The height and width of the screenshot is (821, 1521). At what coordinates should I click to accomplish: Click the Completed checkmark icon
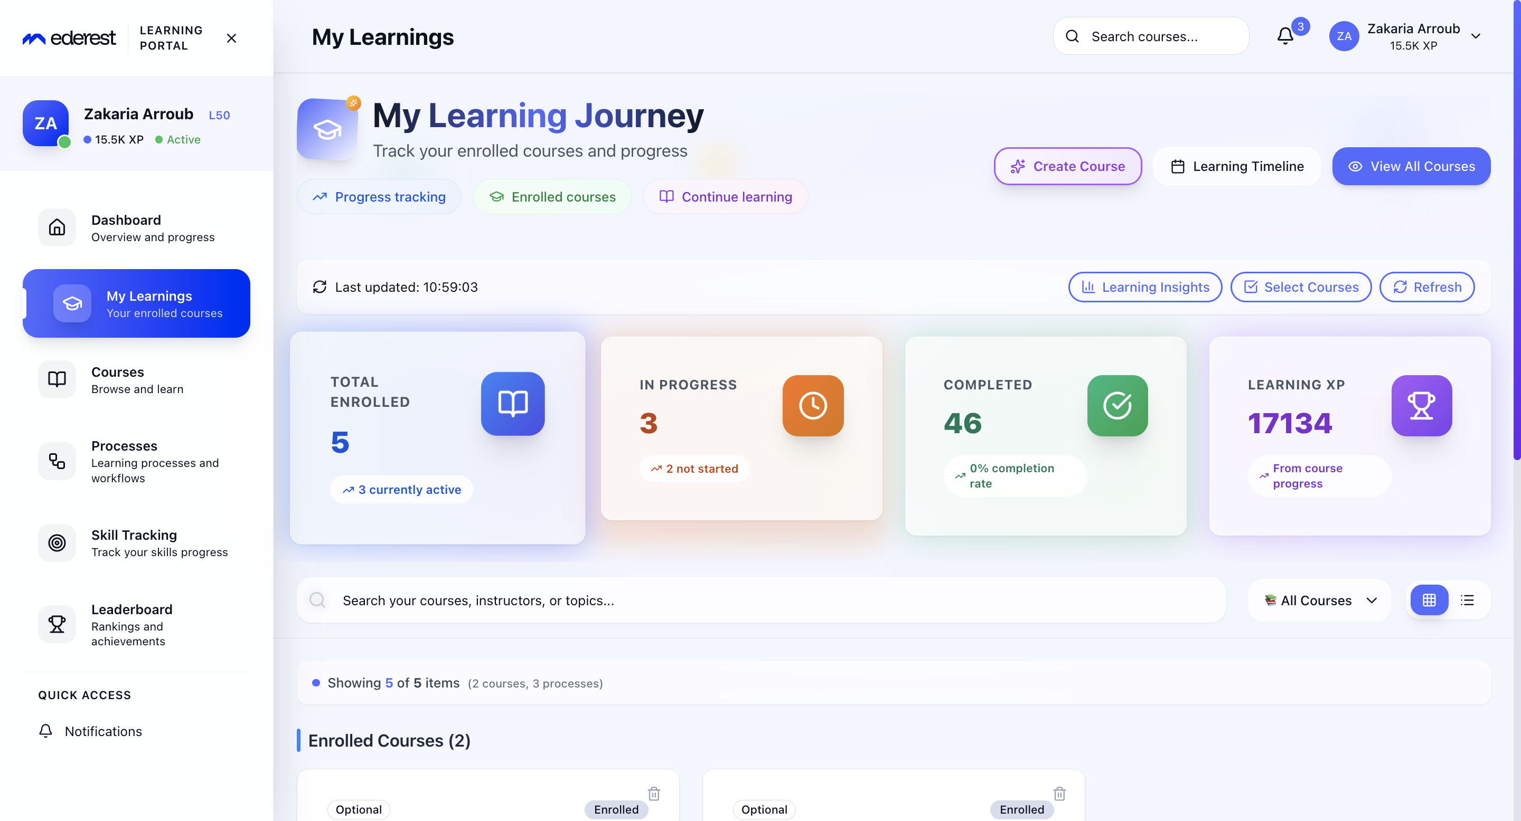point(1117,406)
